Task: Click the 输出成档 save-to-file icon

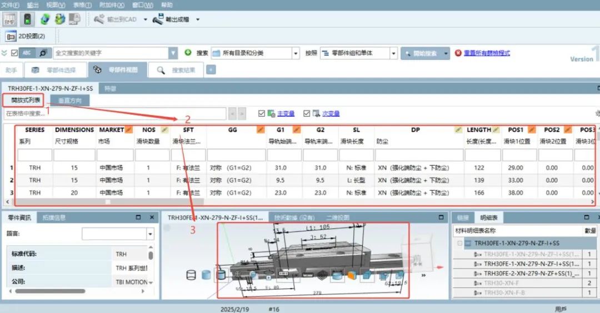Action: pyautogui.click(x=158, y=19)
